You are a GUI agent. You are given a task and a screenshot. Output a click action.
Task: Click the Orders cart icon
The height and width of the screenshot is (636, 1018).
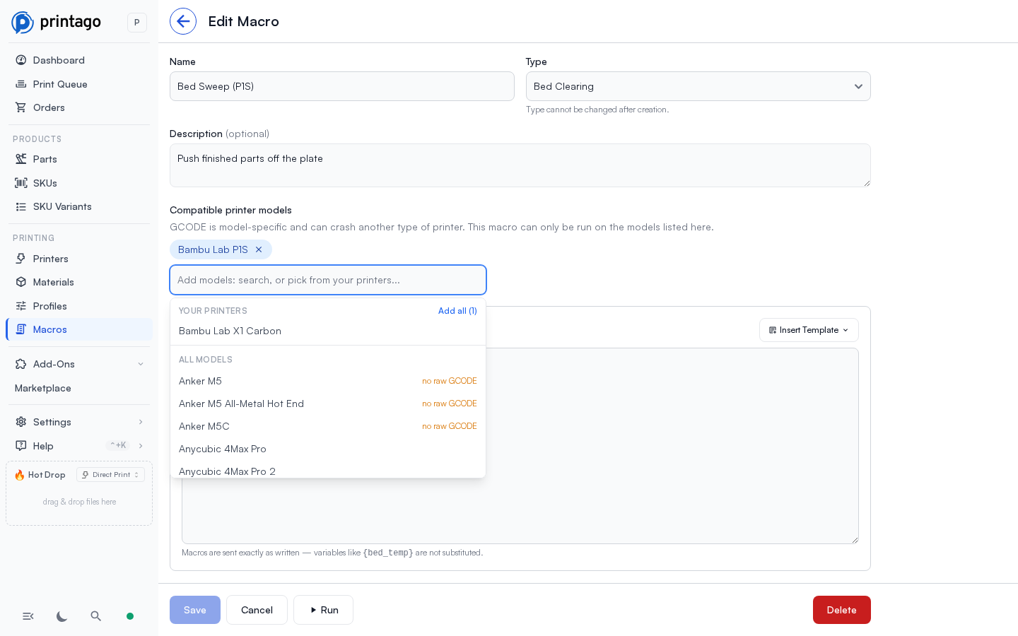(21, 107)
